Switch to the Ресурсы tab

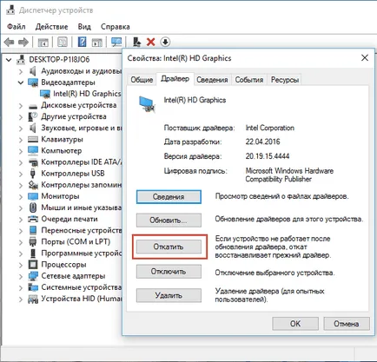pyautogui.click(x=285, y=80)
